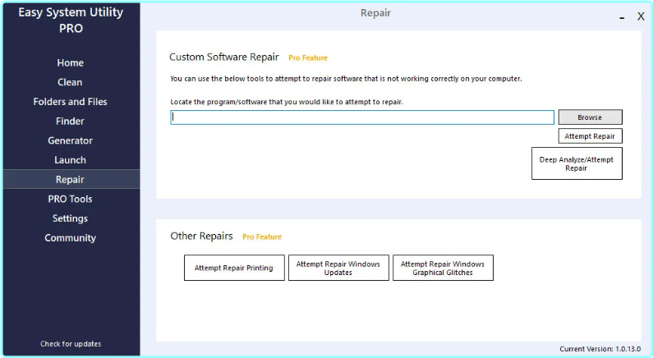This screenshot has height=358, width=653.
Task: Click Check for updates link
Action: pyautogui.click(x=71, y=344)
